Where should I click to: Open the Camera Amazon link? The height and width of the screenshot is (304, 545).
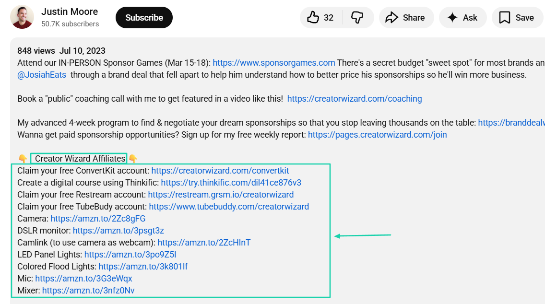click(98, 219)
